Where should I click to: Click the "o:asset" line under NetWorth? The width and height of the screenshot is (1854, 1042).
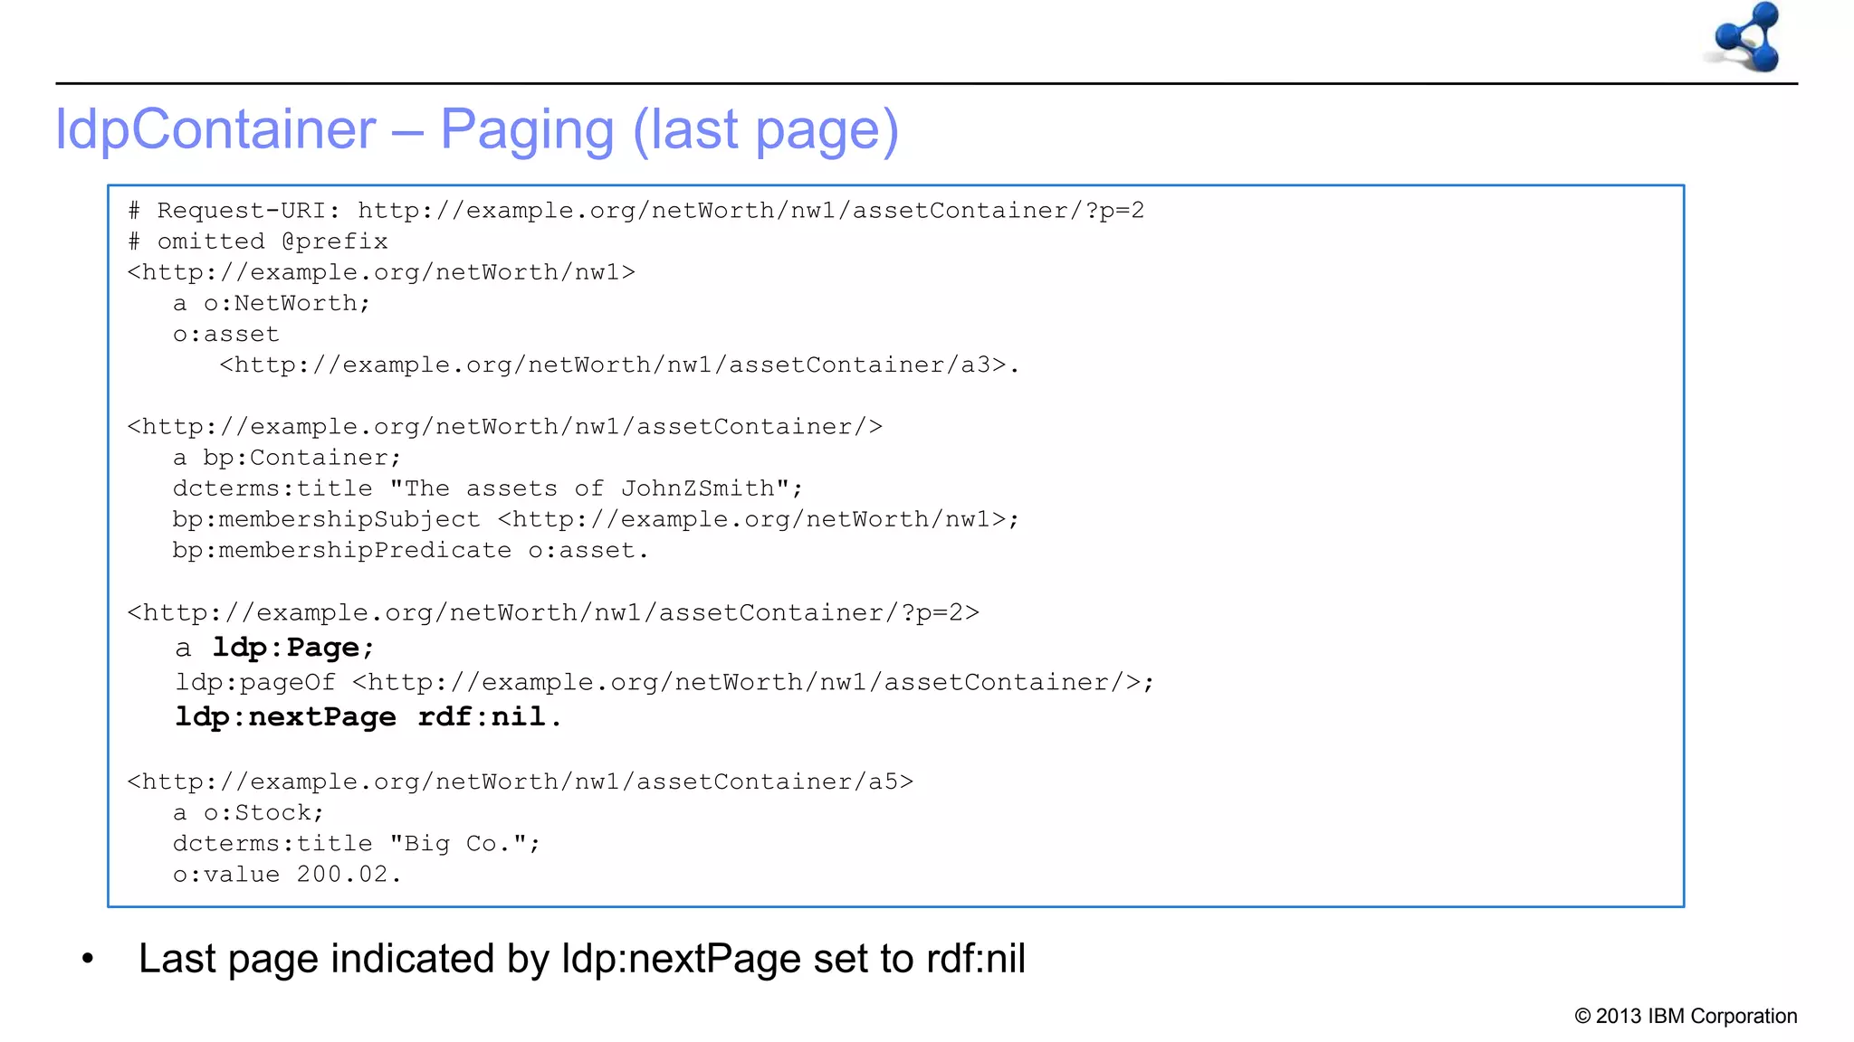click(x=226, y=334)
